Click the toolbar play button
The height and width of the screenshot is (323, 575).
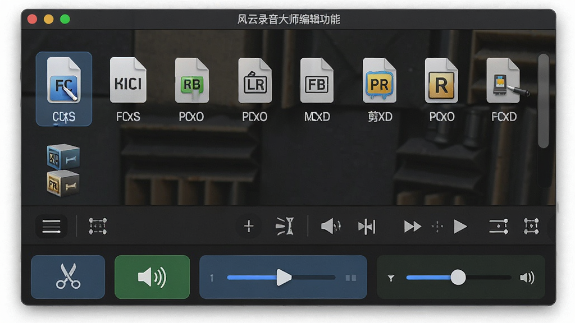coord(460,227)
